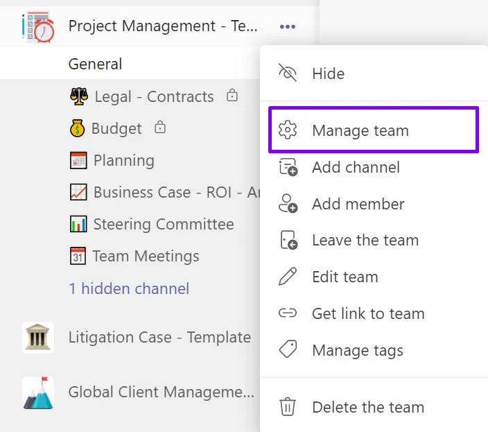Image resolution: width=488 pixels, height=432 pixels.
Task: Choose Edit team from the menu
Action: (x=374, y=277)
